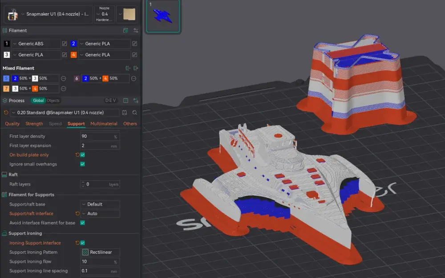Edit filament 2 Generic PLA preset
Viewport: 445px width, 278px height.
pyautogui.click(x=134, y=44)
